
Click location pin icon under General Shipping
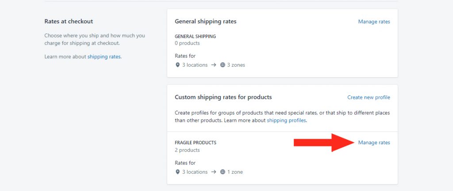coord(178,65)
